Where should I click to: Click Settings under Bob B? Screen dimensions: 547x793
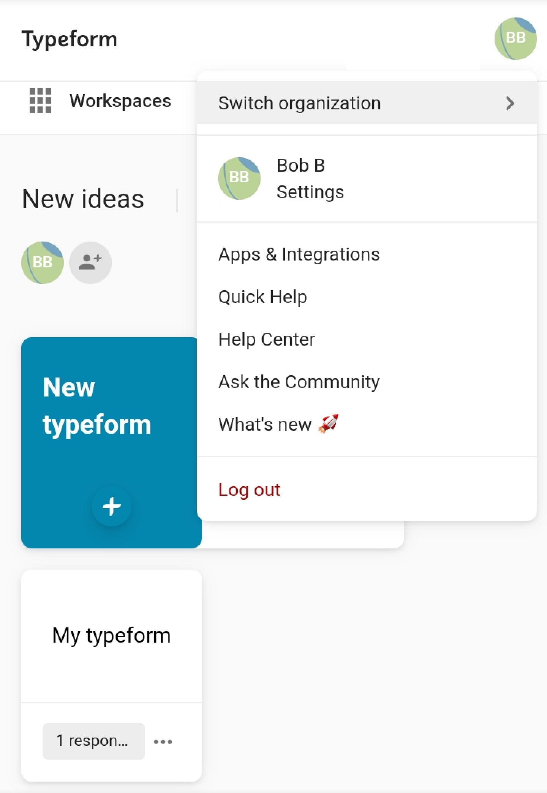pyautogui.click(x=310, y=192)
